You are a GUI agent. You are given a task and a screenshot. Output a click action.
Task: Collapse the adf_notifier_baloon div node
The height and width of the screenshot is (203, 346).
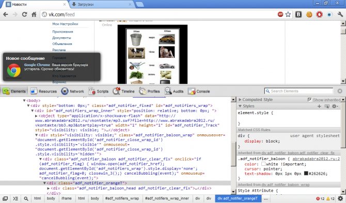tap(40, 159)
